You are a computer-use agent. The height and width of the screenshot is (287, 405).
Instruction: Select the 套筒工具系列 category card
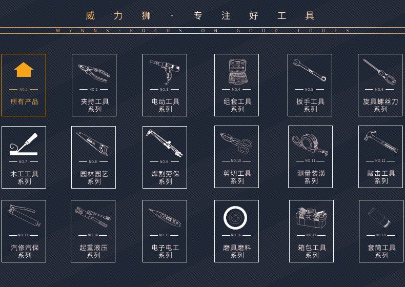coord(381,231)
